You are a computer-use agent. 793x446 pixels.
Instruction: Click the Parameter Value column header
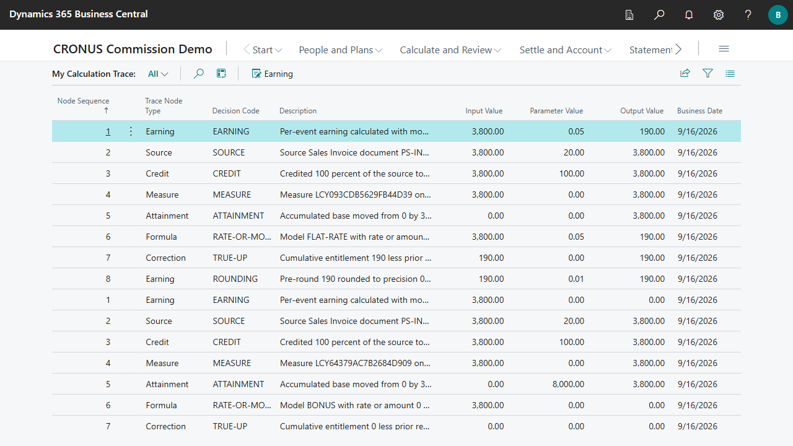(x=556, y=111)
